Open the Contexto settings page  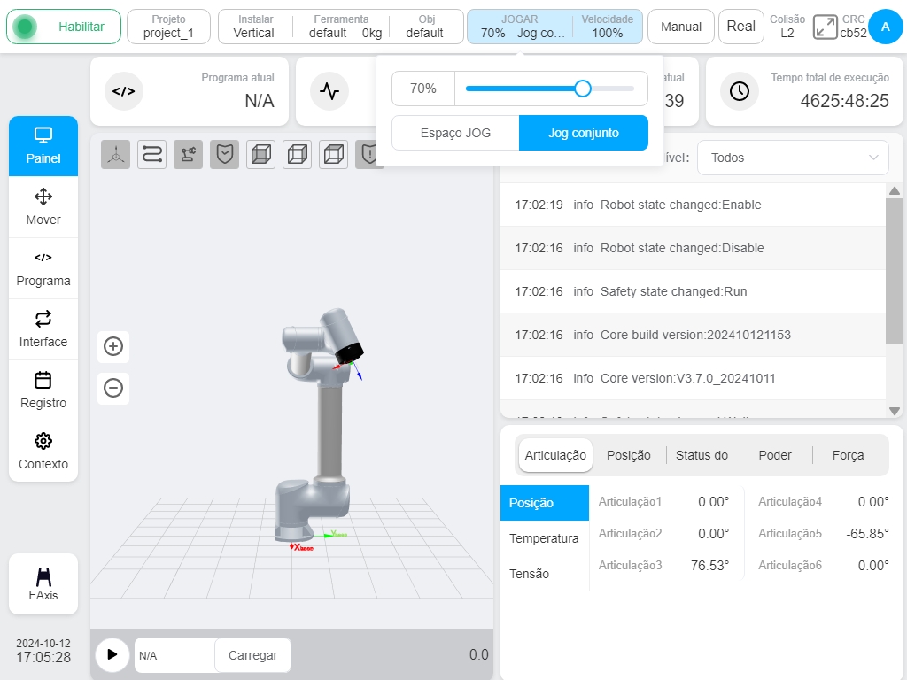[x=43, y=452]
